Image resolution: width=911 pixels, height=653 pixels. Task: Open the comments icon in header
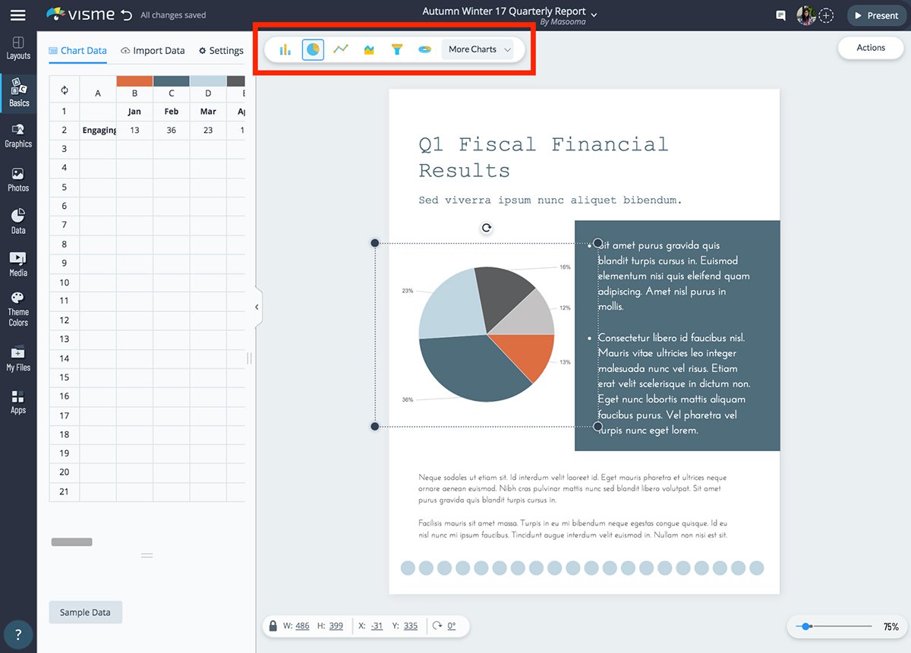pos(780,15)
